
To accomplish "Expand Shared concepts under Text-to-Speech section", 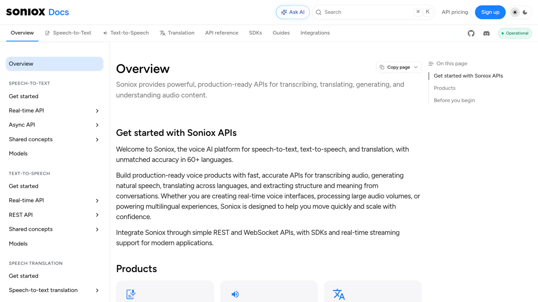I will tap(55, 229).
